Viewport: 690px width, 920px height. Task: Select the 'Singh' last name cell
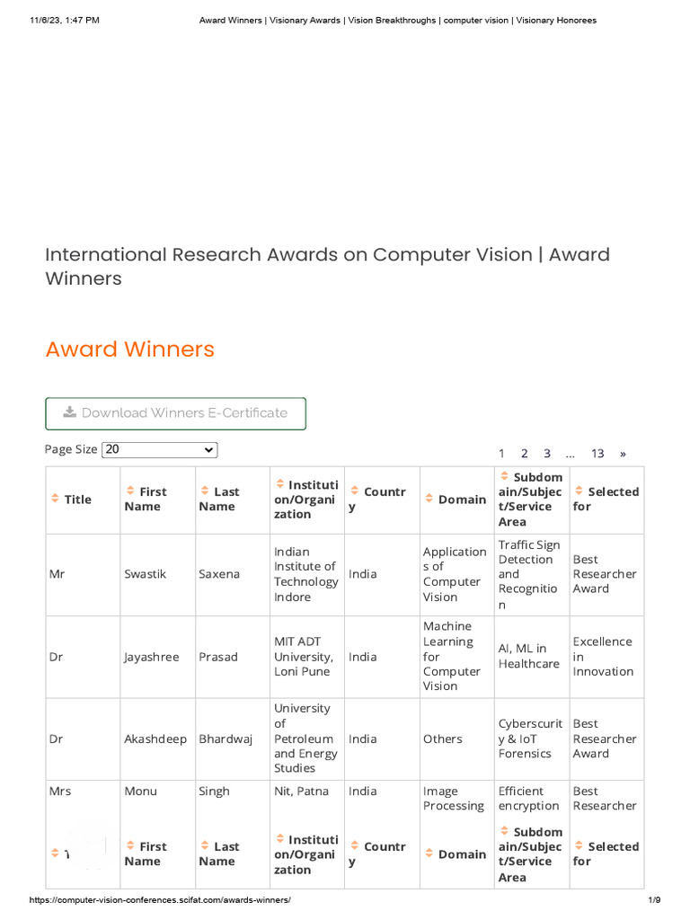tap(214, 792)
